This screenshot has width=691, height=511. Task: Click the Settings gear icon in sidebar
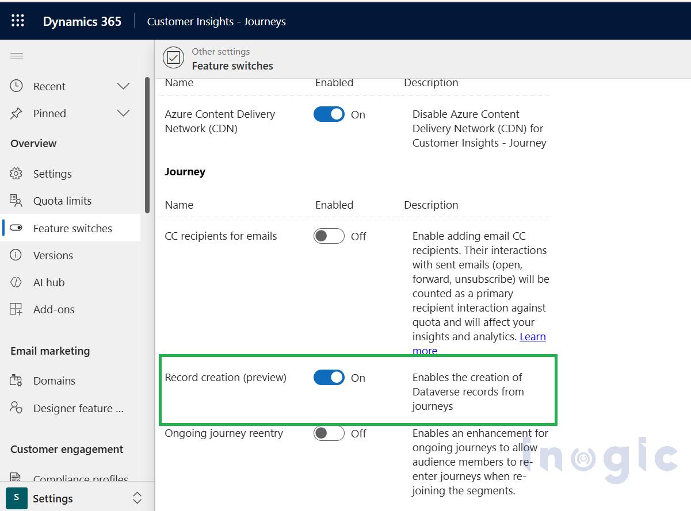(16, 174)
